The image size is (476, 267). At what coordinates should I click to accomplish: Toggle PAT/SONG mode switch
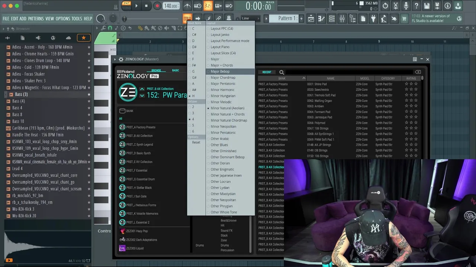tap(126, 6)
